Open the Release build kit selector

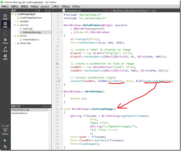pos(5,131)
